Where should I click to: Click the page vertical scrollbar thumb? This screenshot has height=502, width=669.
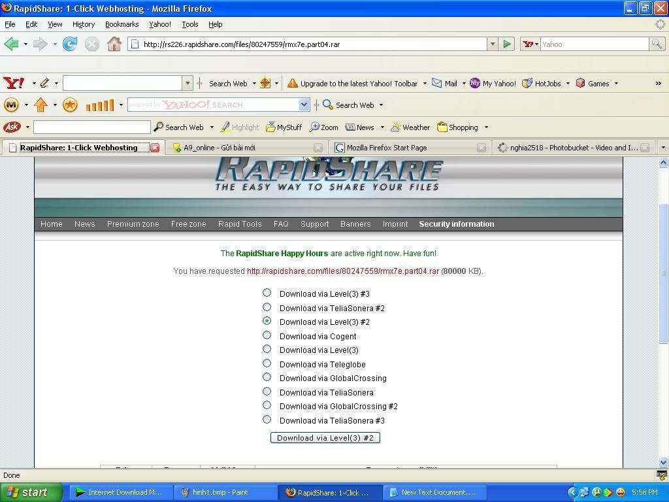tap(663, 273)
